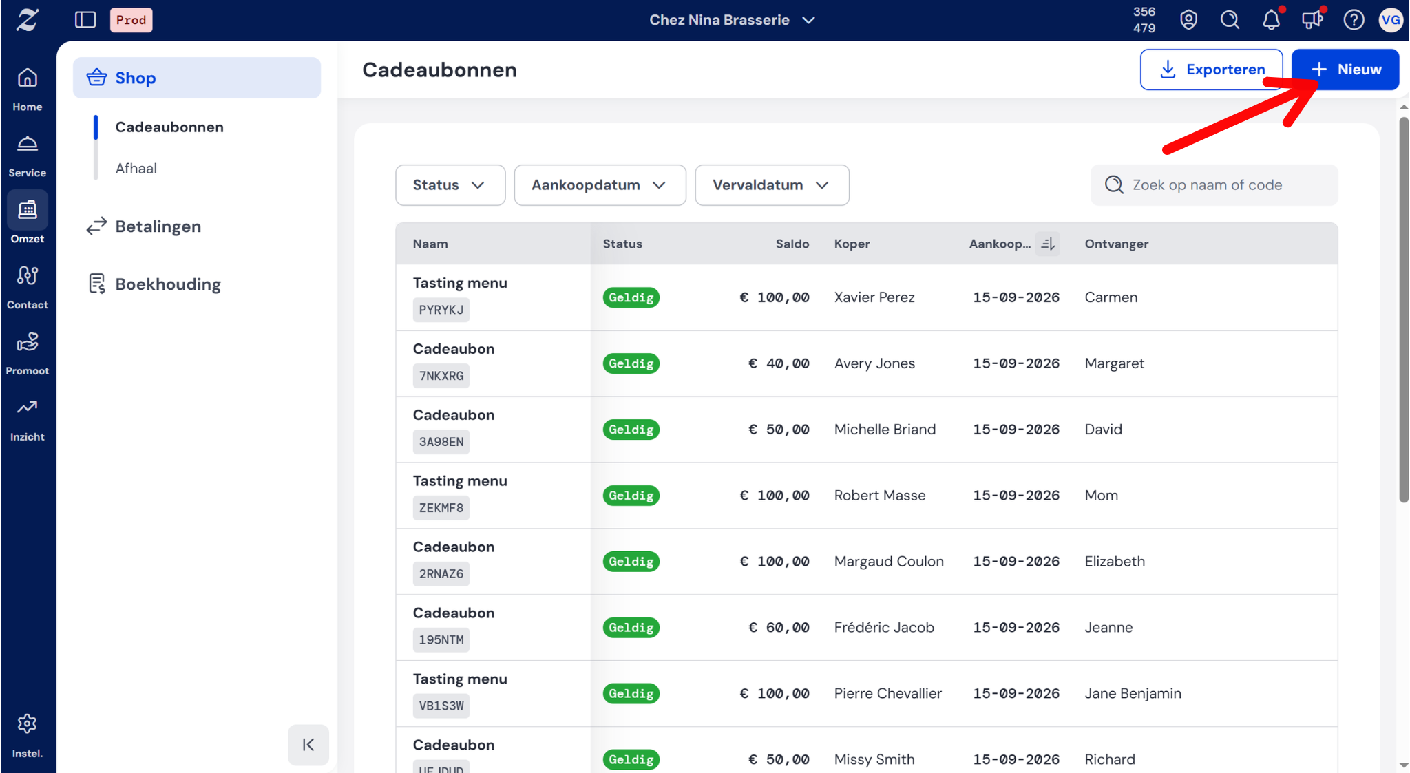
Task: Open the Aankoopdatum filter dropdown
Action: tap(600, 185)
